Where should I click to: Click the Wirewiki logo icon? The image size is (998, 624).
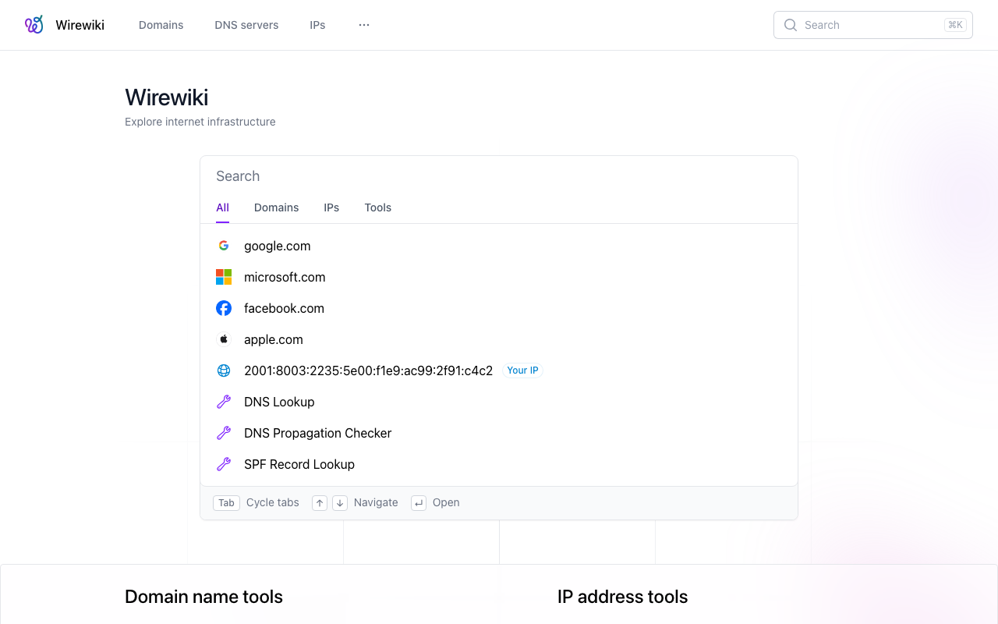click(x=34, y=25)
